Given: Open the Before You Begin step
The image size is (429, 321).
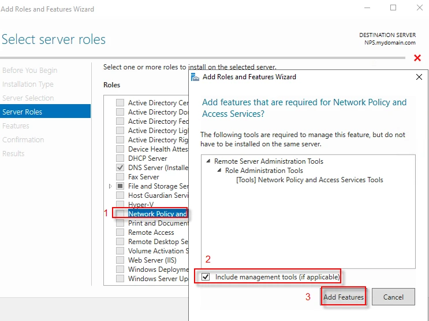Looking at the screenshot, I should [30, 71].
